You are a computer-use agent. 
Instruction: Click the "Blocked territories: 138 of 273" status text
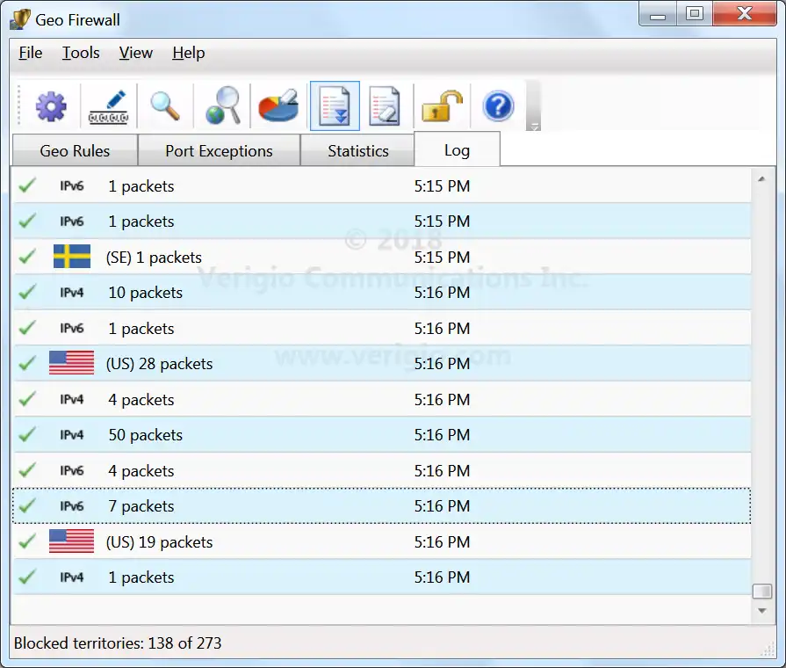point(118,643)
